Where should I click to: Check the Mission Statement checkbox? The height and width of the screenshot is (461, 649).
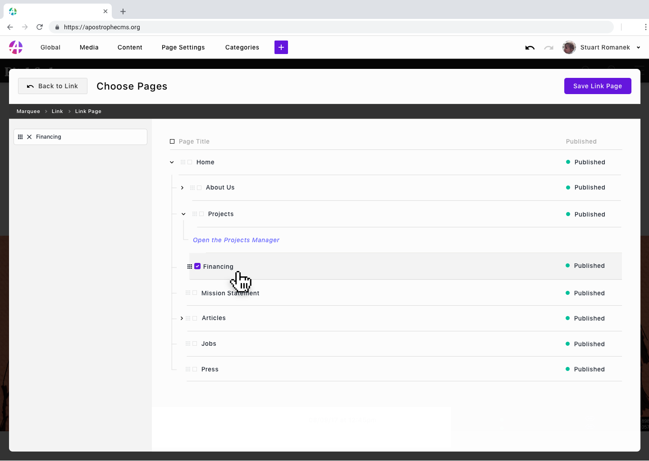(x=194, y=293)
